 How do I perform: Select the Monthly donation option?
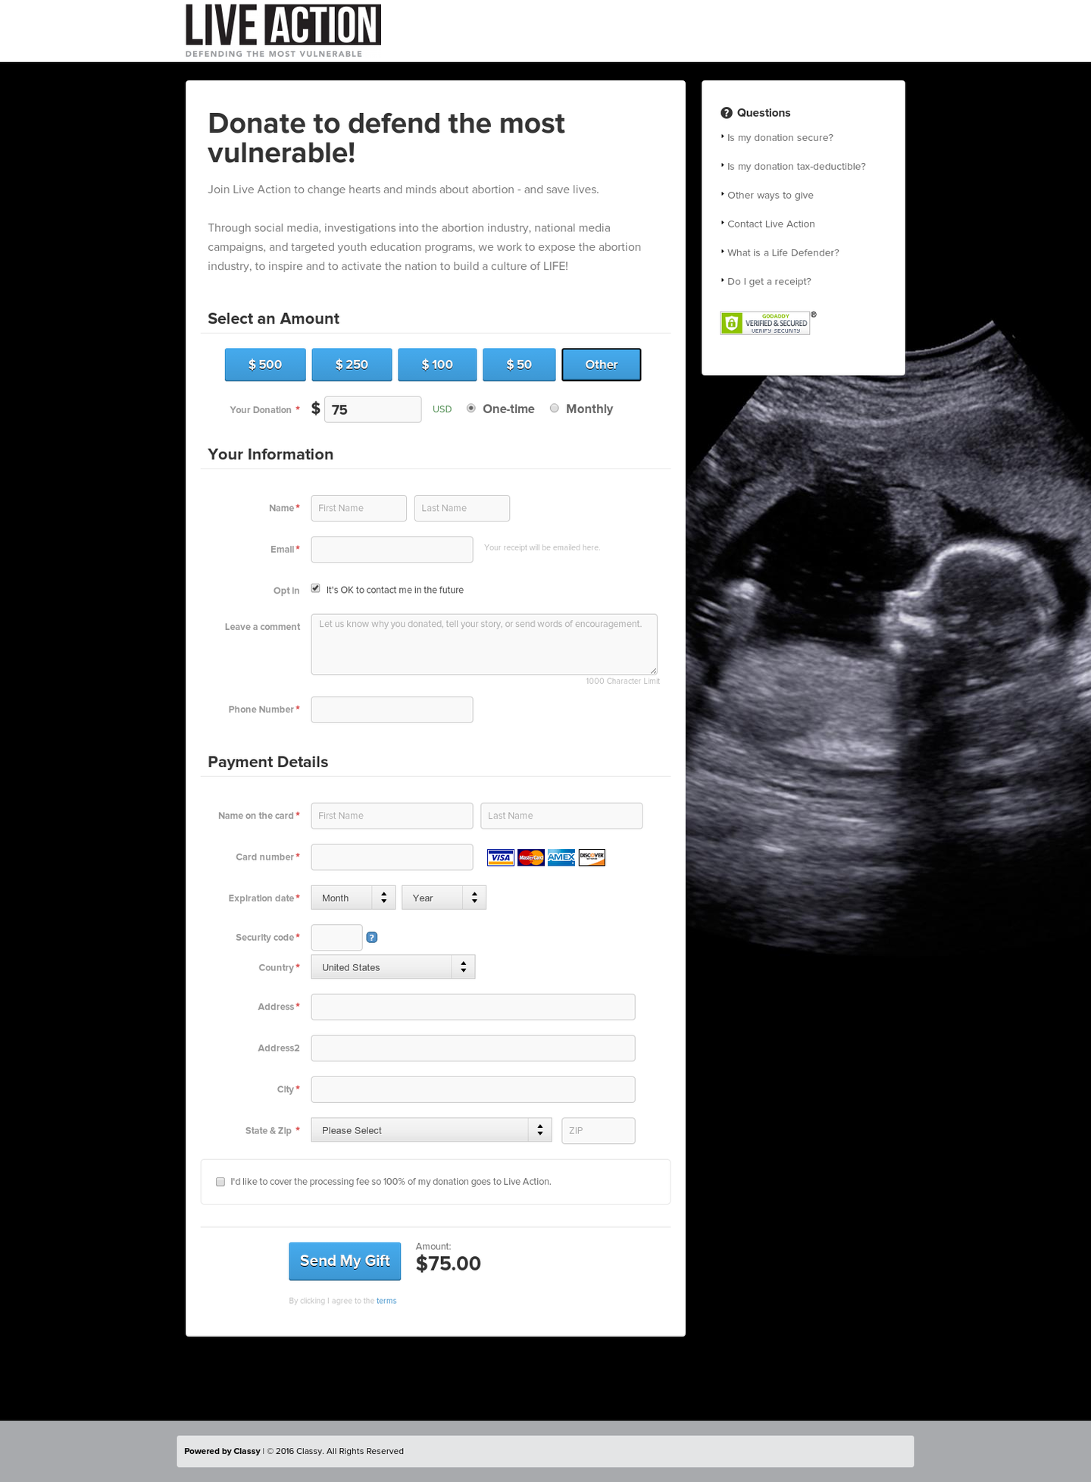(555, 409)
